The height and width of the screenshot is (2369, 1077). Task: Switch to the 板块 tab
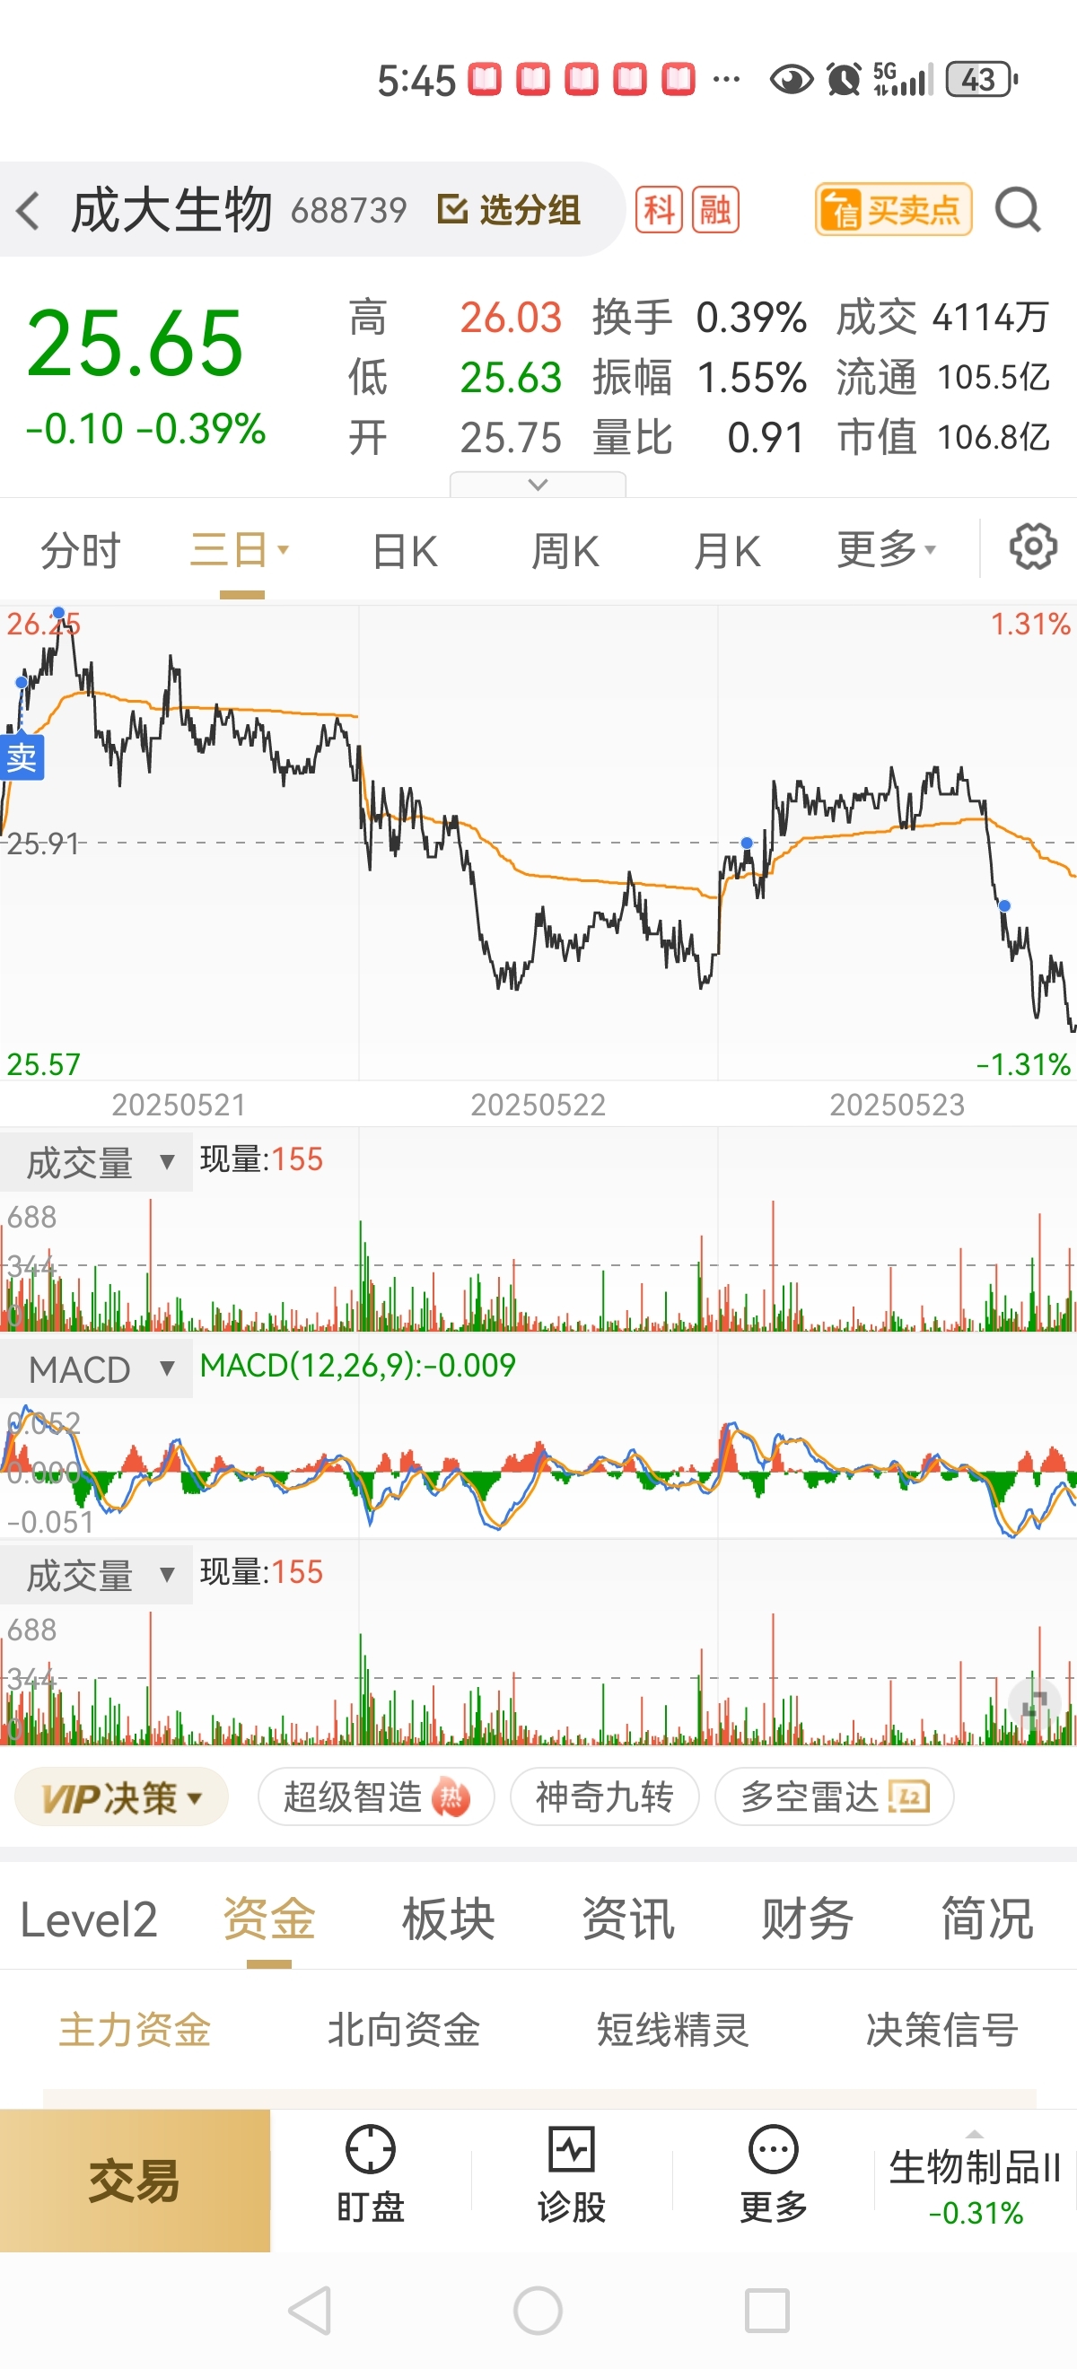click(x=449, y=1920)
